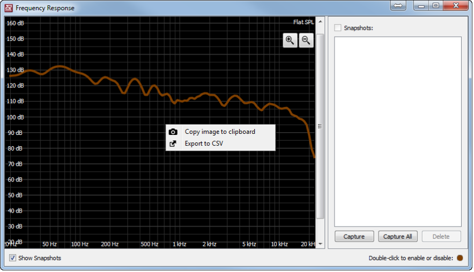Click the 'Double-click to enable or disable' text
The width and height of the screenshot is (474, 272).
tap(411, 258)
